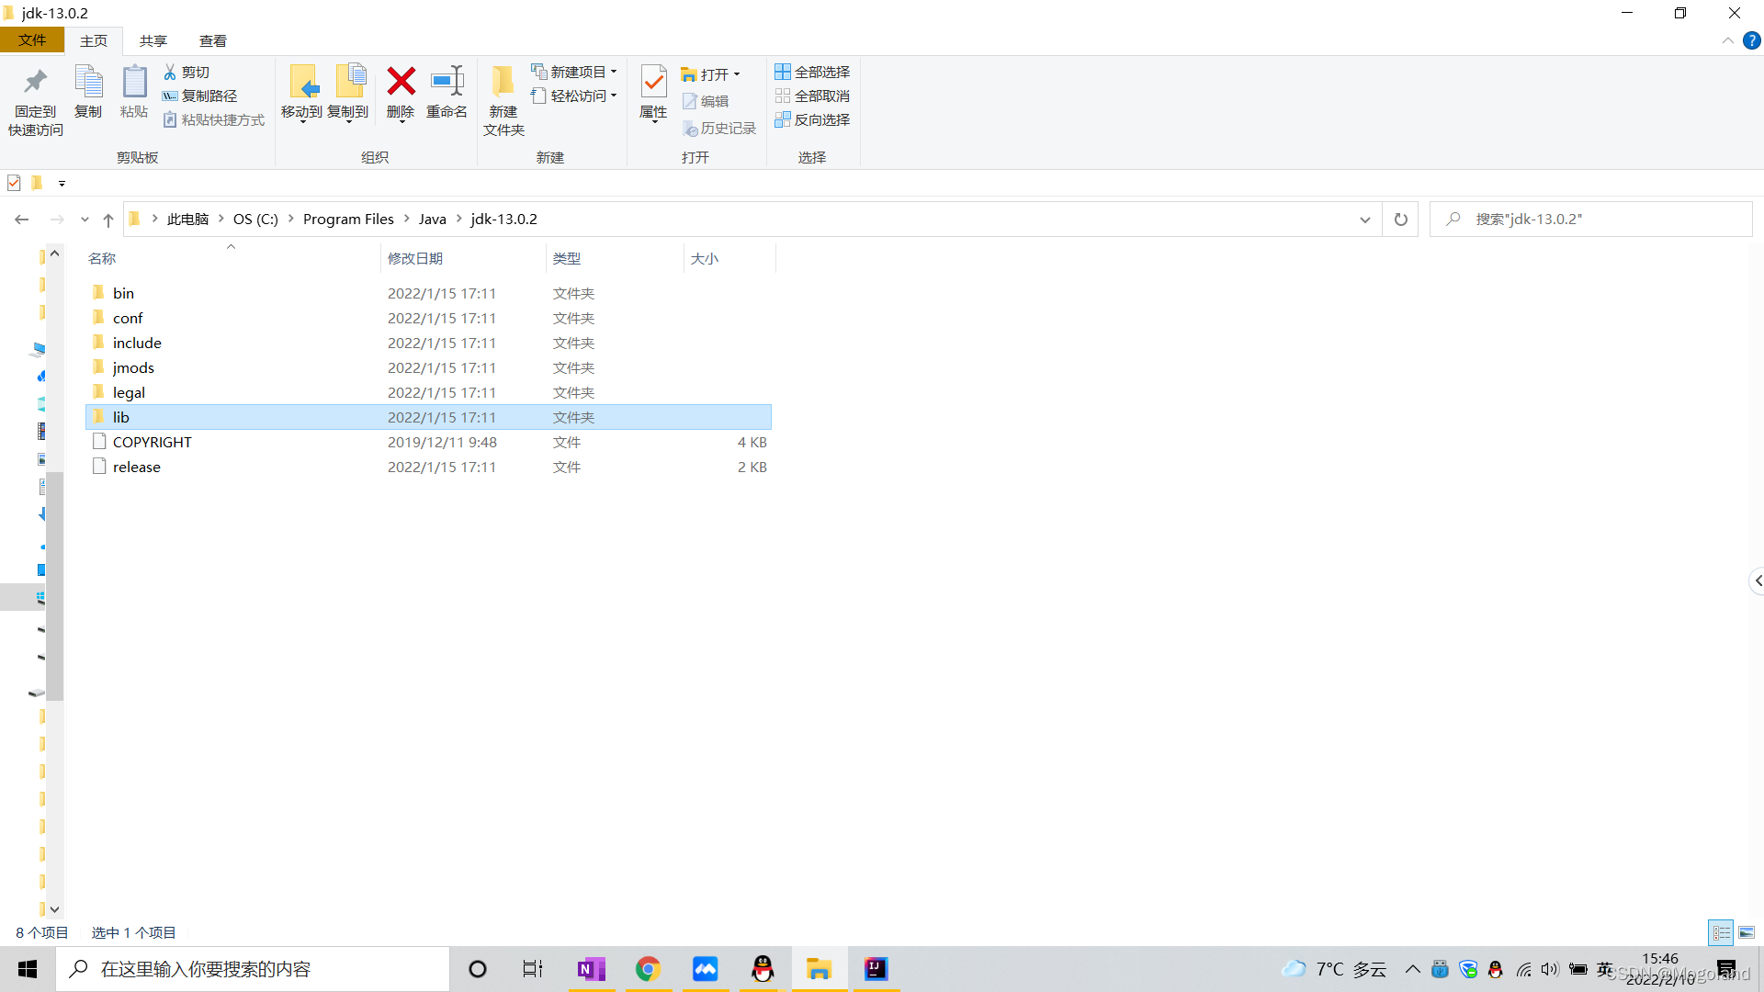1764x992 pixels.
Task: Toggle the properties checkbox in quick access toolbar
Action: [14, 183]
